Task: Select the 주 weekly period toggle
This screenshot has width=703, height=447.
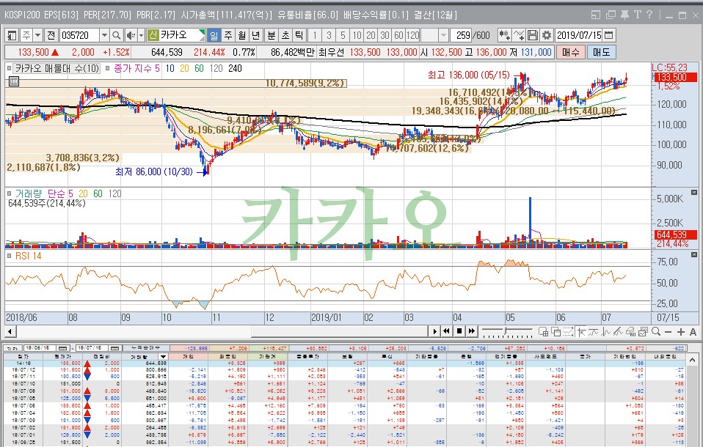Action: (228, 35)
